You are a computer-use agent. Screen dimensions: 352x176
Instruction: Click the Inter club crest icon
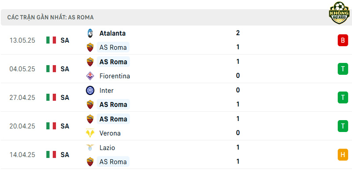[x=90, y=91]
